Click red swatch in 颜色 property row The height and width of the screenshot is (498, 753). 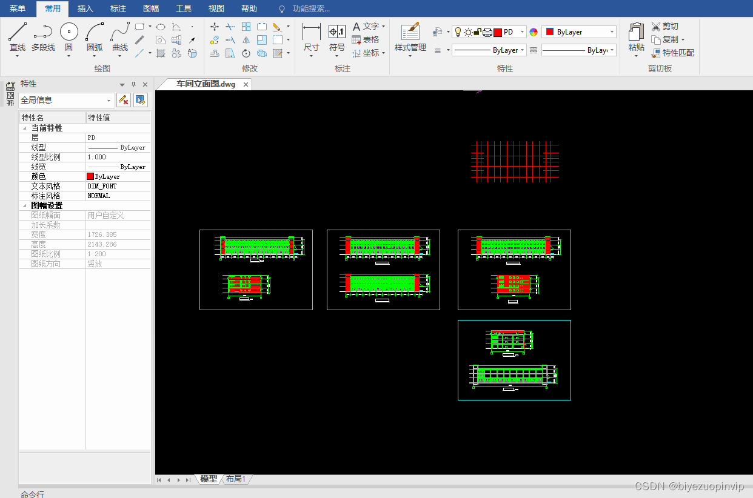[90, 176]
